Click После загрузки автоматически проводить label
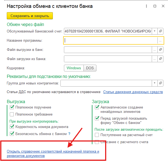 click(129, 130)
